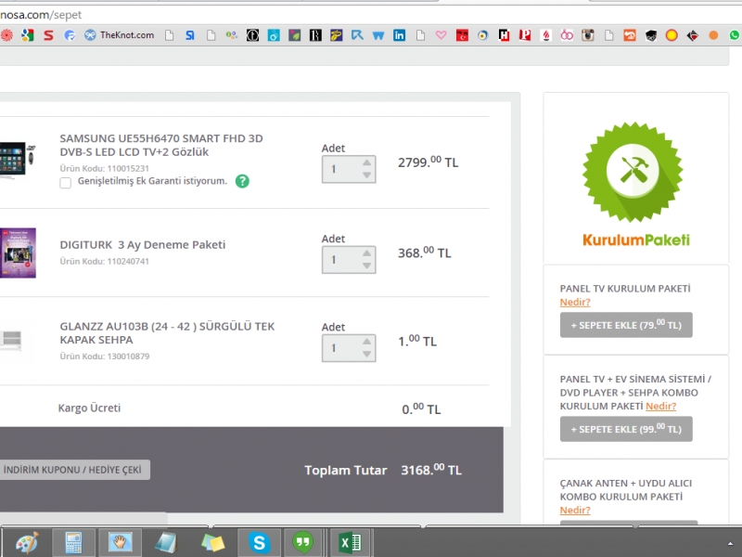Image resolution: width=742 pixels, height=557 pixels.
Task: Open the red P bookmark
Action: [524, 35]
